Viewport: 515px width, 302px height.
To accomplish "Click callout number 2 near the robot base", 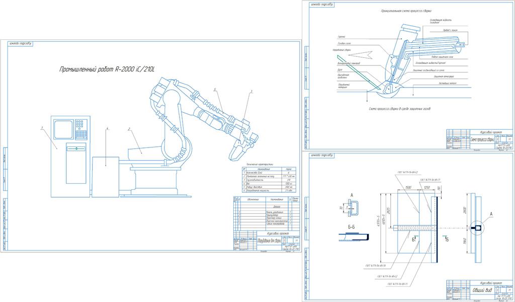I will pyautogui.click(x=129, y=129).
